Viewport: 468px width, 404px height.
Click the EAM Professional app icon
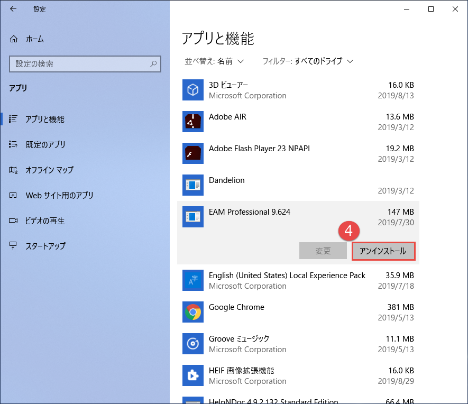tap(193, 217)
